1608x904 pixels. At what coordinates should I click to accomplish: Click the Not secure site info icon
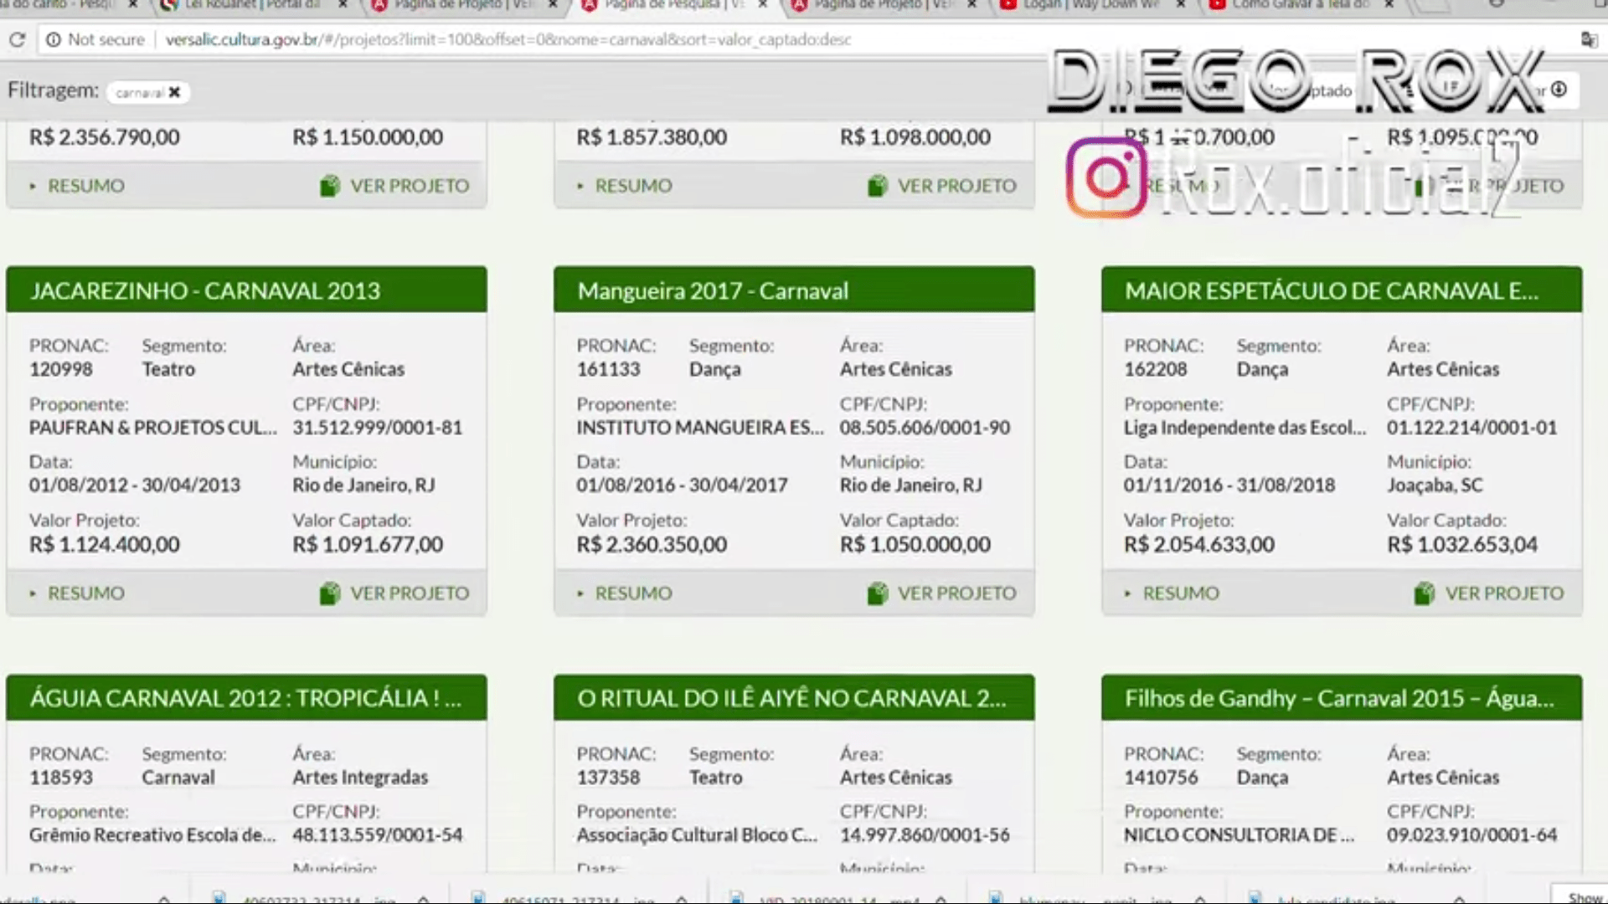coord(54,39)
